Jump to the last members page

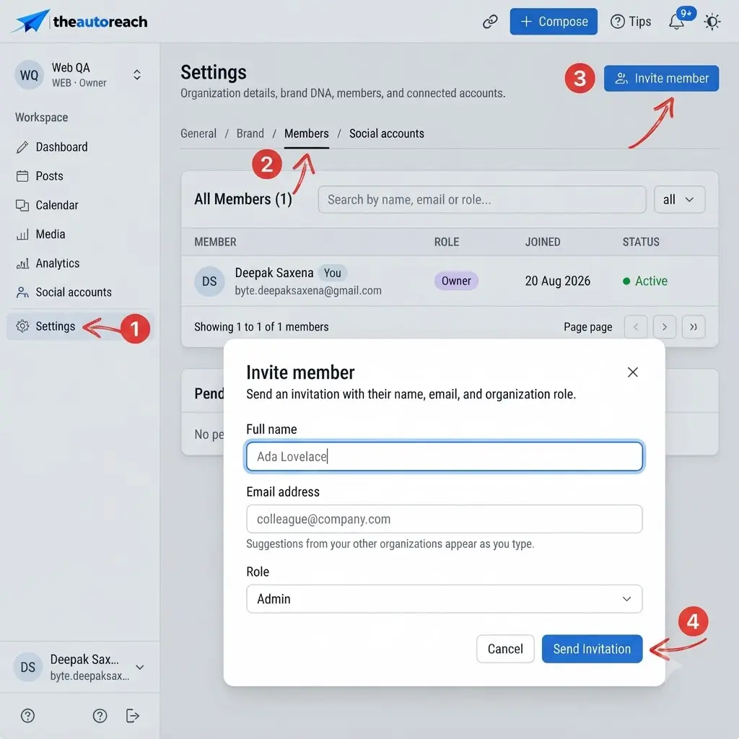[694, 327]
